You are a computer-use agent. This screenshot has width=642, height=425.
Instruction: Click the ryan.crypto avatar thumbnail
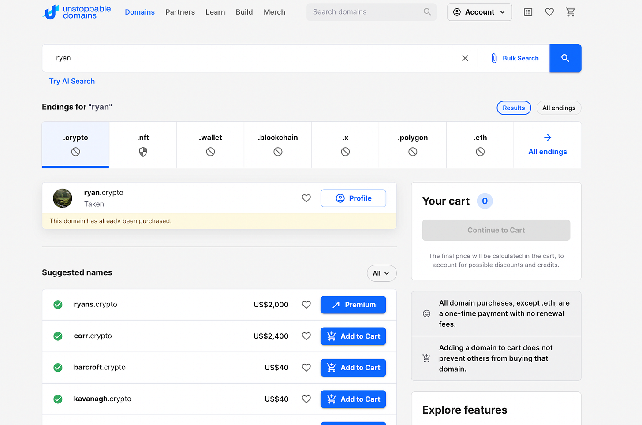[63, 198]
